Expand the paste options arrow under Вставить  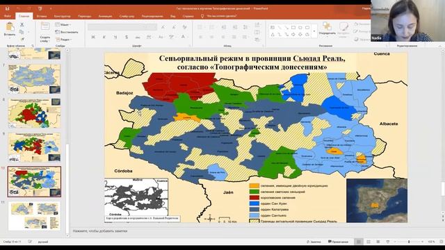coord(10,38)
